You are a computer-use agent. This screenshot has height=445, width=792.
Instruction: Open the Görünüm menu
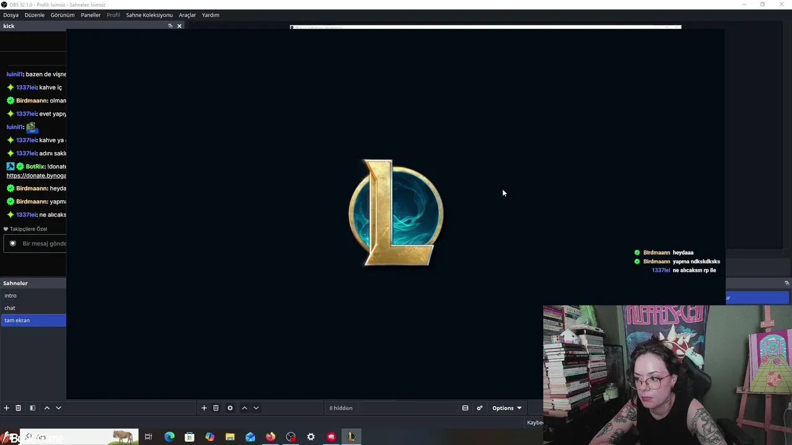coord(62,15)
